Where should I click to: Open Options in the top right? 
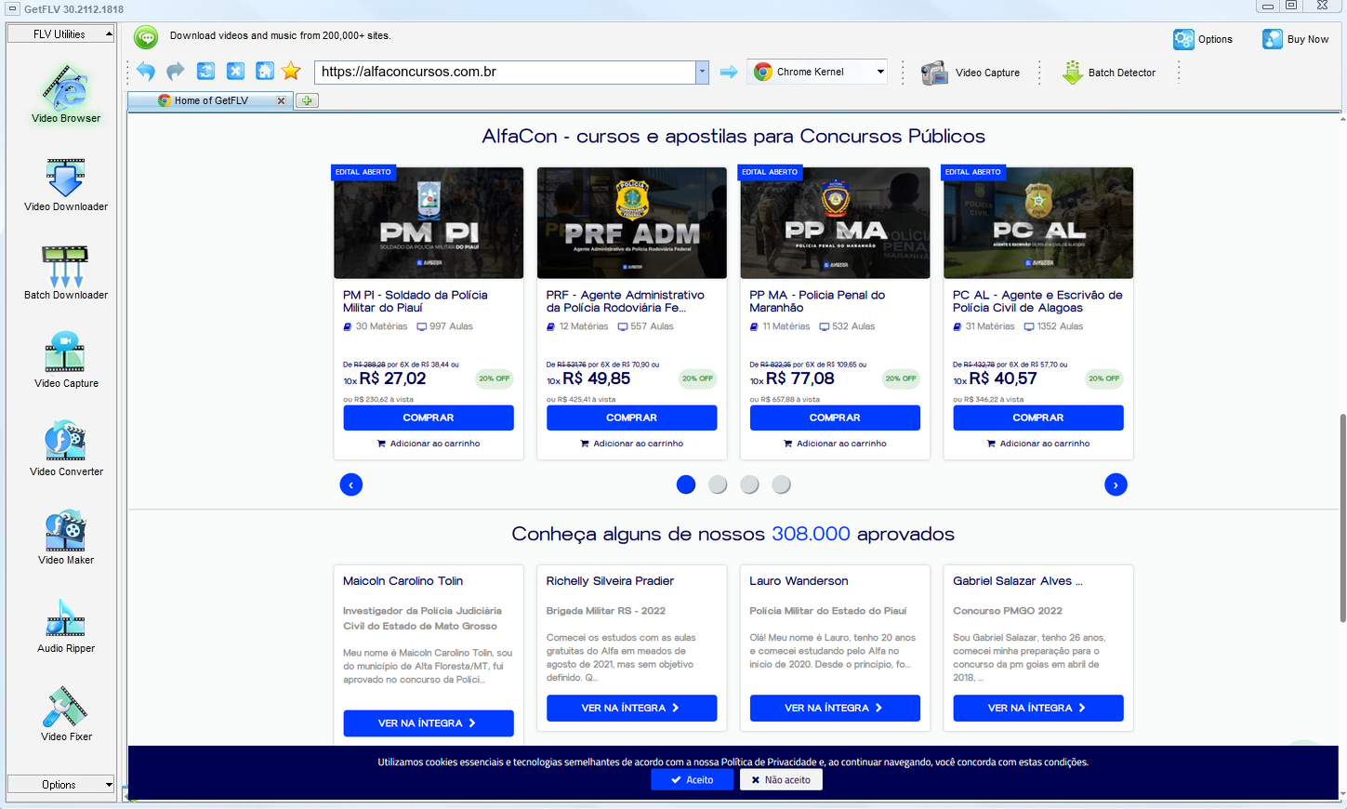pos(1203,39)
